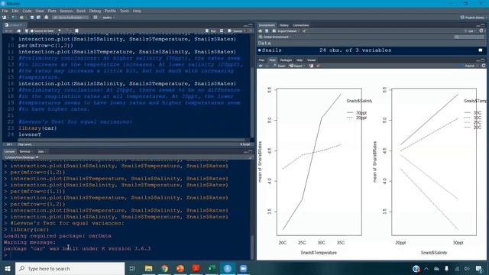Click the Windows Start button
Viewport: 489px width, 275px height.
pyautogui.click(x=8, y=268)
